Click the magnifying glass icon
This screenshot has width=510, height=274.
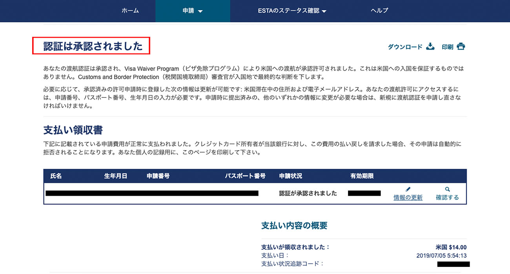[x=448, y=189]
